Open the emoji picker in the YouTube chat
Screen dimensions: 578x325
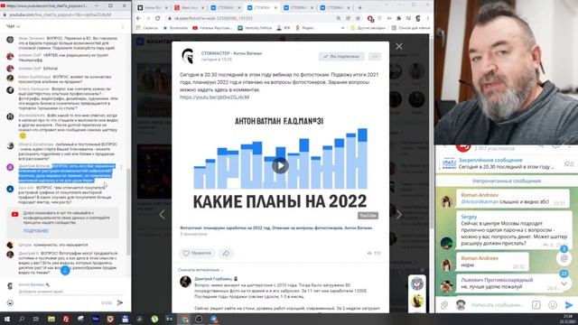pyautogui.click(x=10, y=302)
